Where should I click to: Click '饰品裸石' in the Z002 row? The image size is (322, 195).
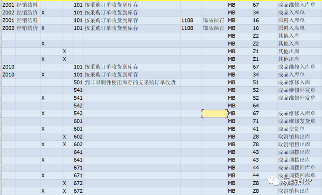click(x=213, y=28)
